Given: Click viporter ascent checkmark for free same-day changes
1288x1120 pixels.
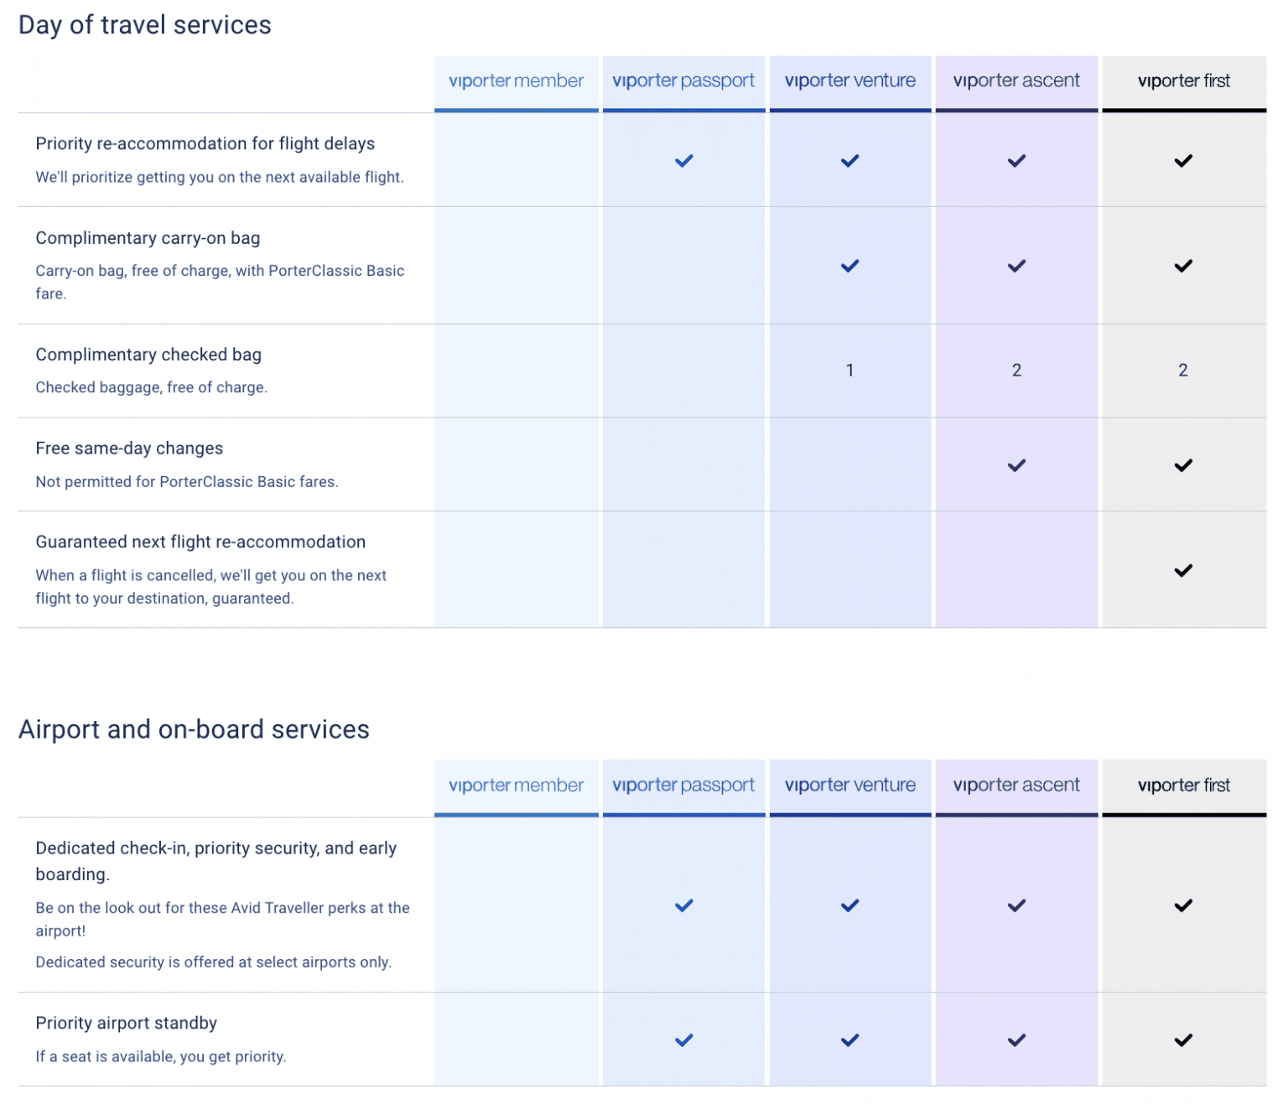Looking at the screenshot, I should (1016, 466).
